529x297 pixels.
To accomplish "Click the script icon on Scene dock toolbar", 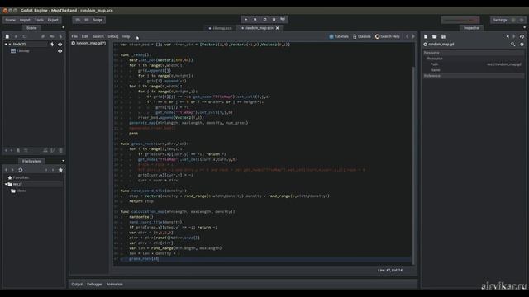I will (60, 36).
